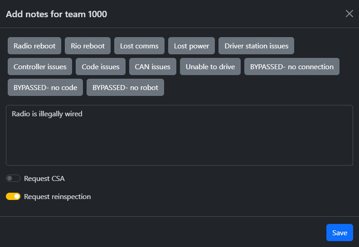Disable the Request reinspection switch
359x247 pixels.
13,196
